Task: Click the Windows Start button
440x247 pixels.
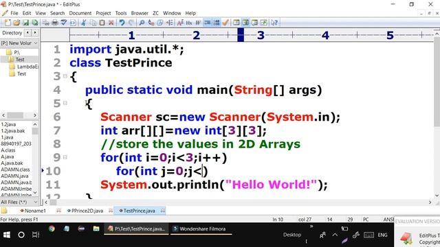Action: [6, 235]
